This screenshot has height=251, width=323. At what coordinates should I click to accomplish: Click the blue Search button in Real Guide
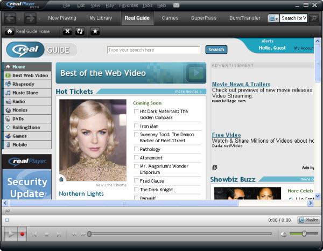[x=216, y=50]
